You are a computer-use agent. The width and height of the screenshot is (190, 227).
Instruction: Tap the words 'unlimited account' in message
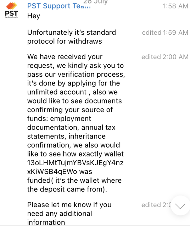coord(57,92)
